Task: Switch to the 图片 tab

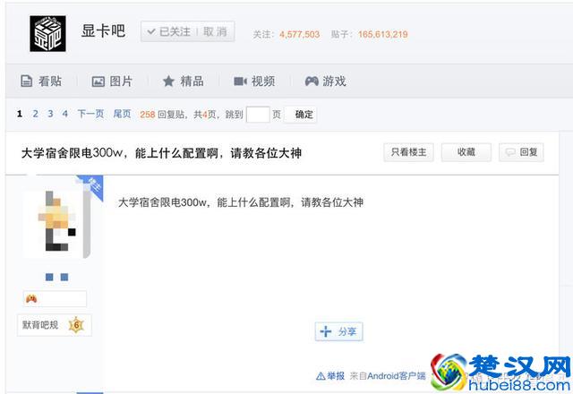Action: tap(112, 81)
